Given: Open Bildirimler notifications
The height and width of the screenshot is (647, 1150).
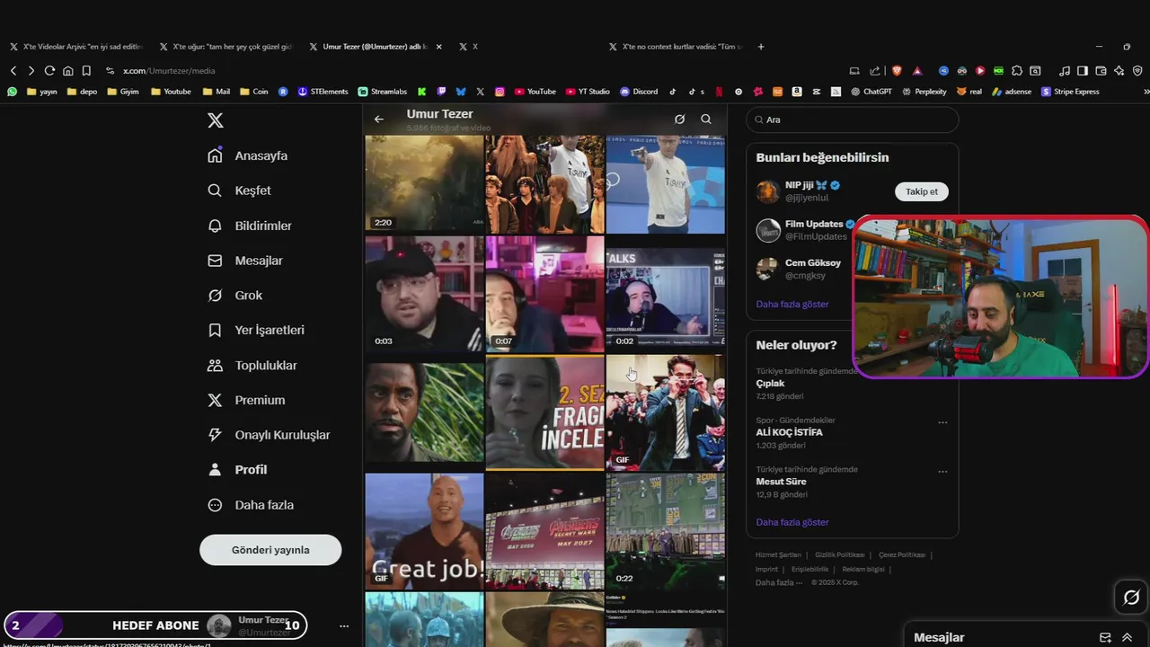Looking at the screenshot, I should pos(249,226).
